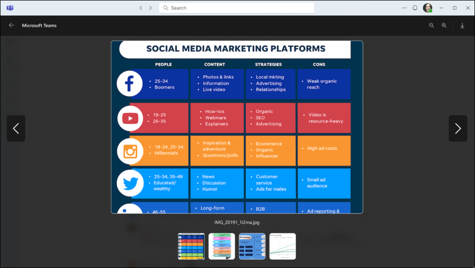475x268 pixels.
Task: Go forward using the title bar right chevron
Action: [x=150, y=8]
